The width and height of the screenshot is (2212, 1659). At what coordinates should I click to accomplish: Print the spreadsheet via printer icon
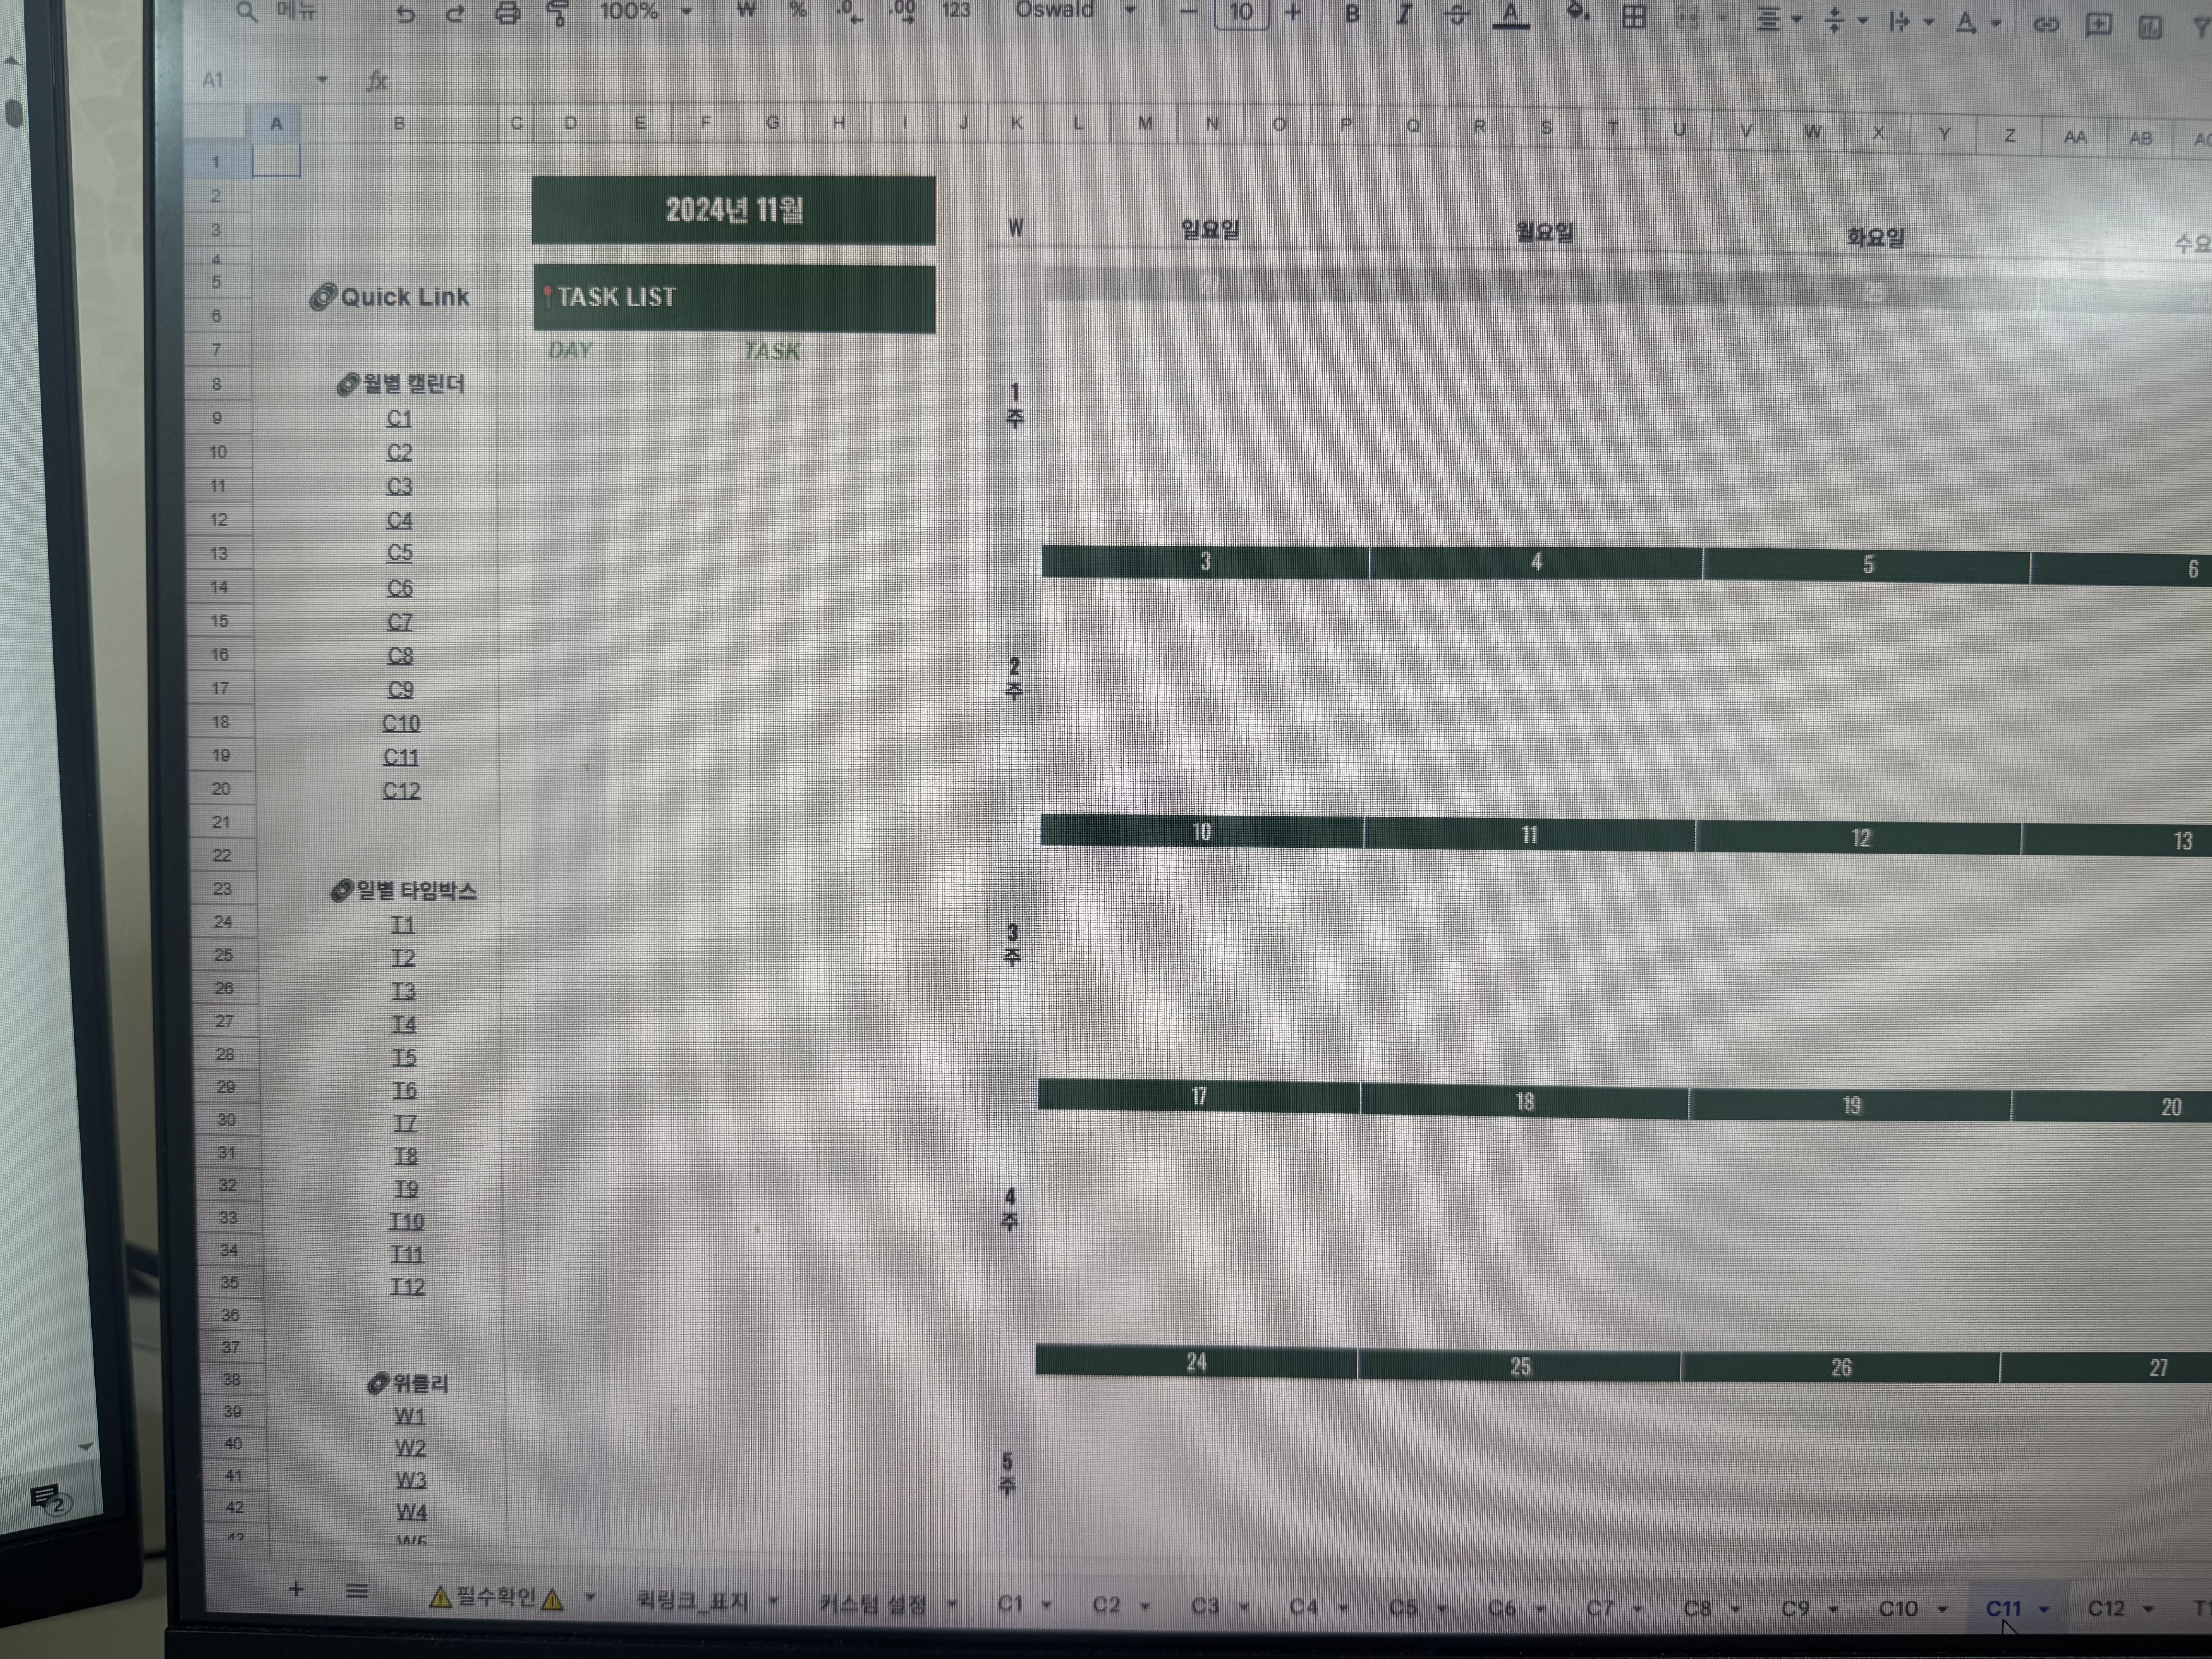click(508, 14)
